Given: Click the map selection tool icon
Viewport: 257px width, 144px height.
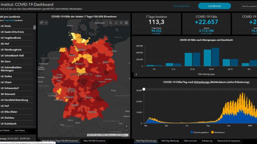Looking at the screenshot, I should [41, 23].
